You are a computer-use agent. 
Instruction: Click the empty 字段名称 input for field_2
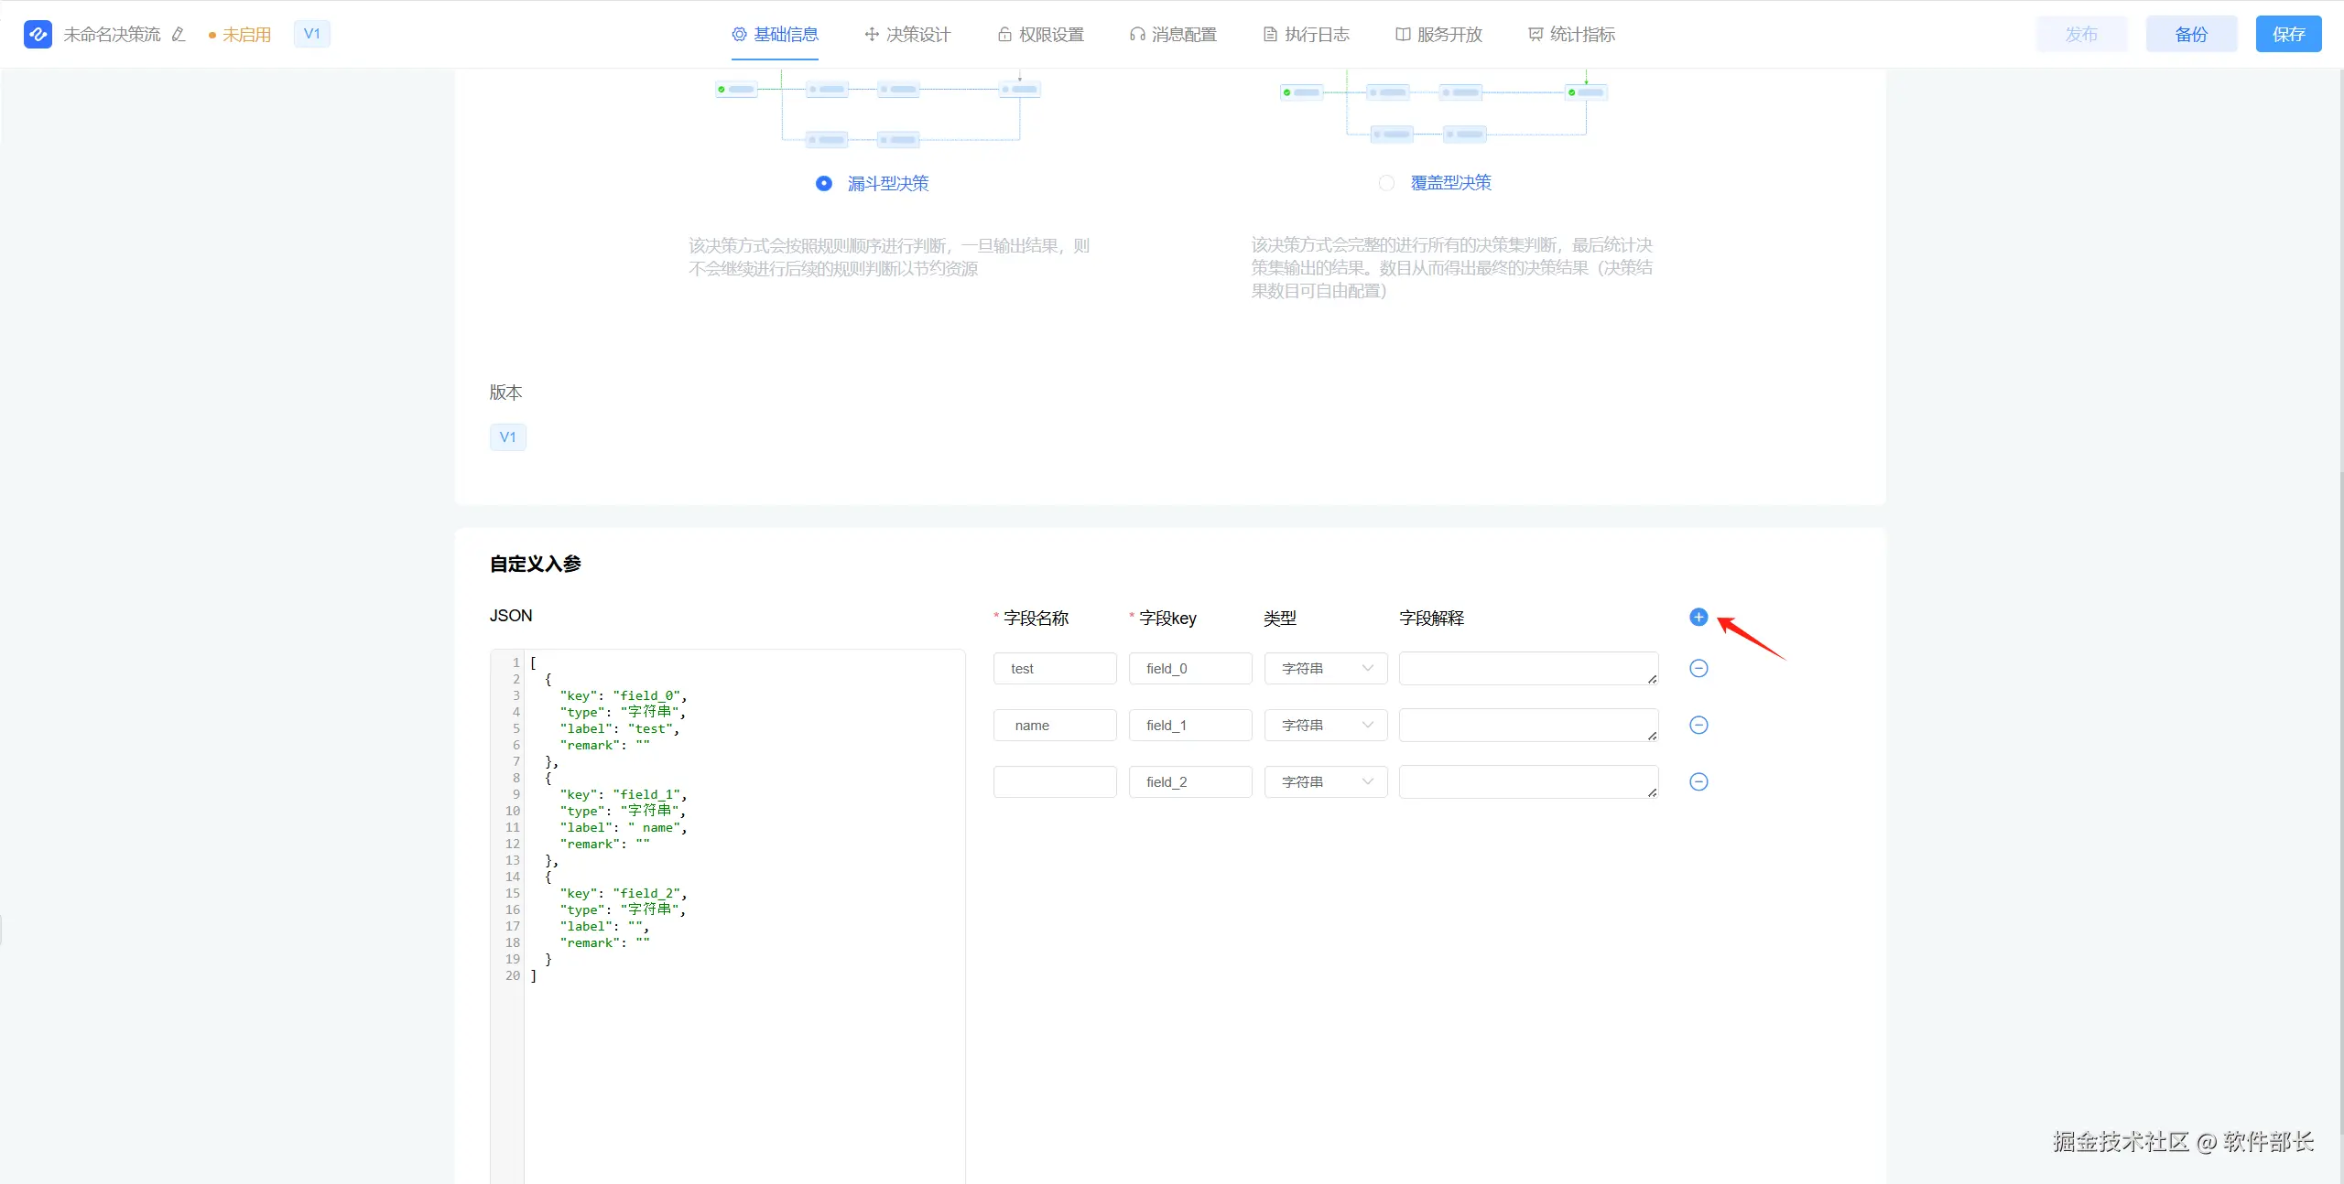pyautogui.click(x=1054, y=782)
